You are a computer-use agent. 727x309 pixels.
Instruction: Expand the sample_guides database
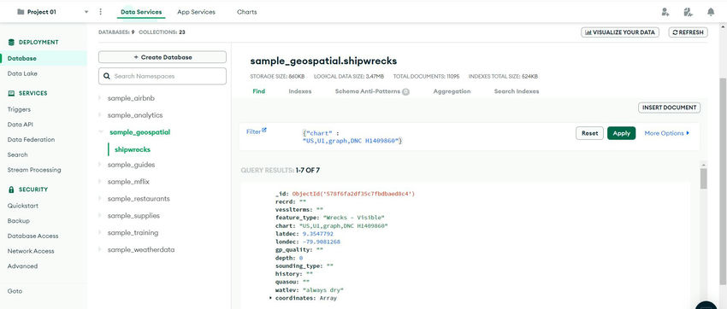[100, 164]
